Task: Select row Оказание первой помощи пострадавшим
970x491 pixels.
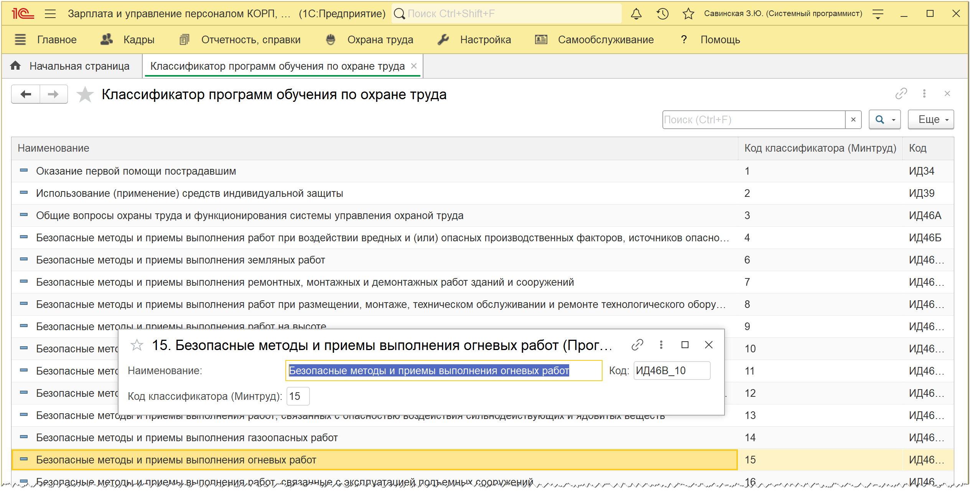Action: click(136, 171)
